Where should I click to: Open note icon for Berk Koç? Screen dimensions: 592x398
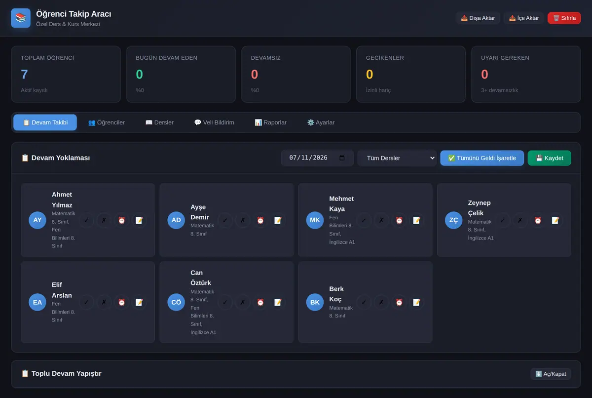pos(417,302)
